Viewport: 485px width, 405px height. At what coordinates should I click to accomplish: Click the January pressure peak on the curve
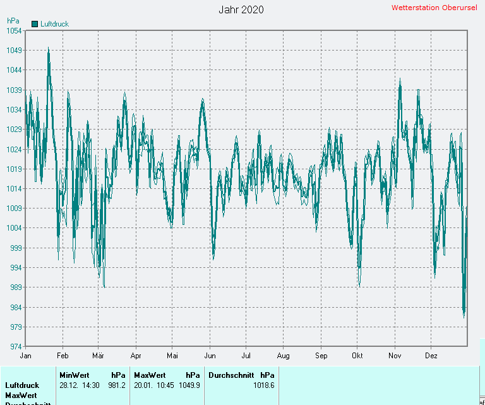click(48, 48)
